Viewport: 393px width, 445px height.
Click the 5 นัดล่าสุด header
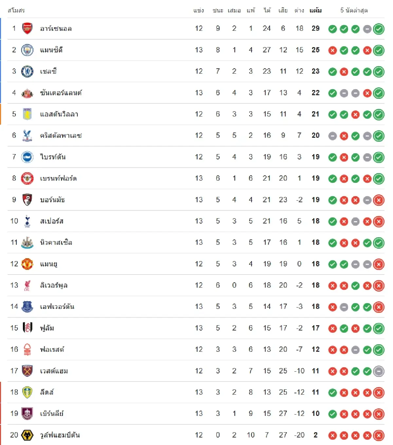pos(354,10)
